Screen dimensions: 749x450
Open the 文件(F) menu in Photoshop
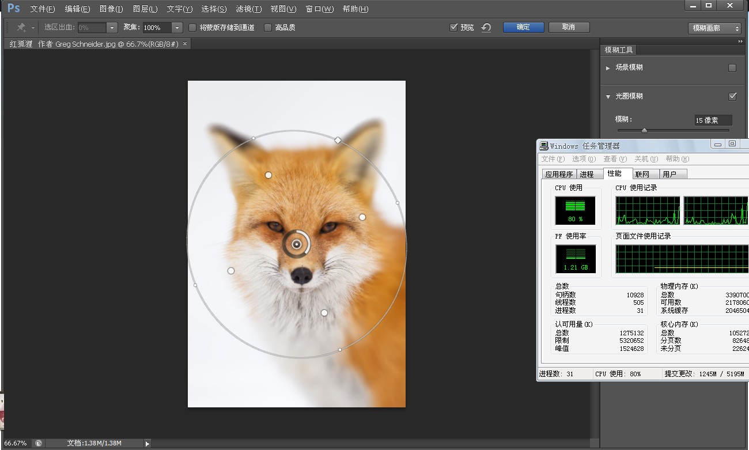click(43, 9)
